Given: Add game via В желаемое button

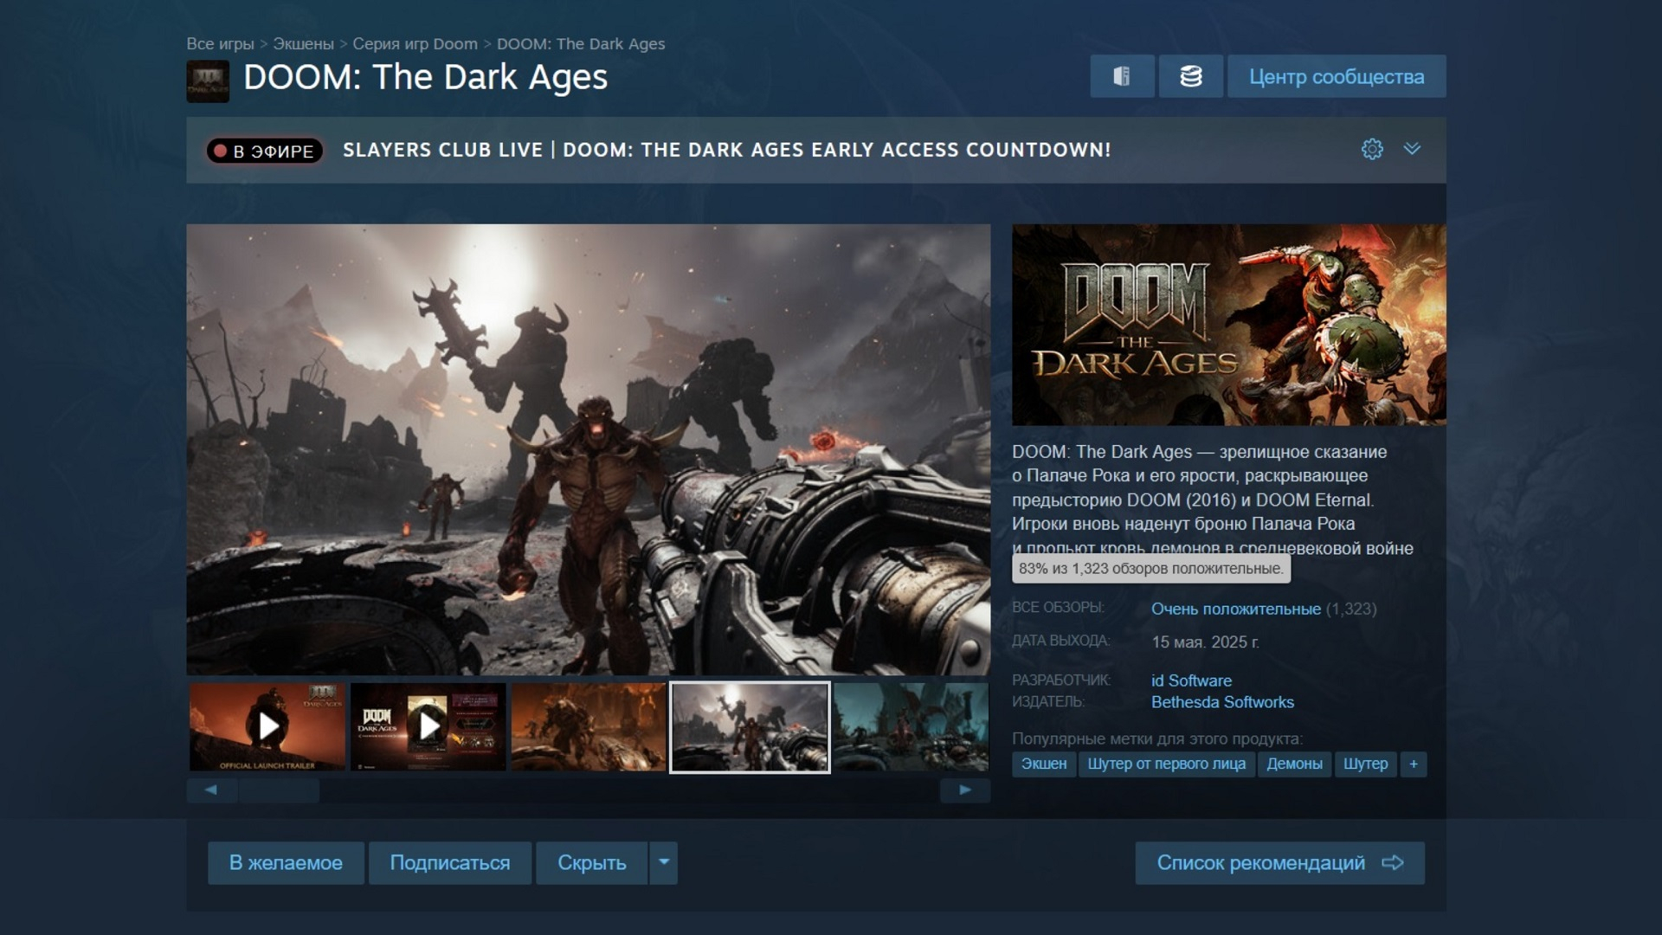Looking at the screenshot, I should pos(286,863).
